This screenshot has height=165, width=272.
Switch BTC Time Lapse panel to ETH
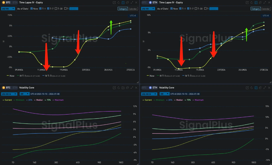pos(15,3)
